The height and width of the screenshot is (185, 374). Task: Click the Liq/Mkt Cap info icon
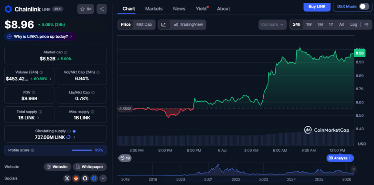[x=93, y=92]
